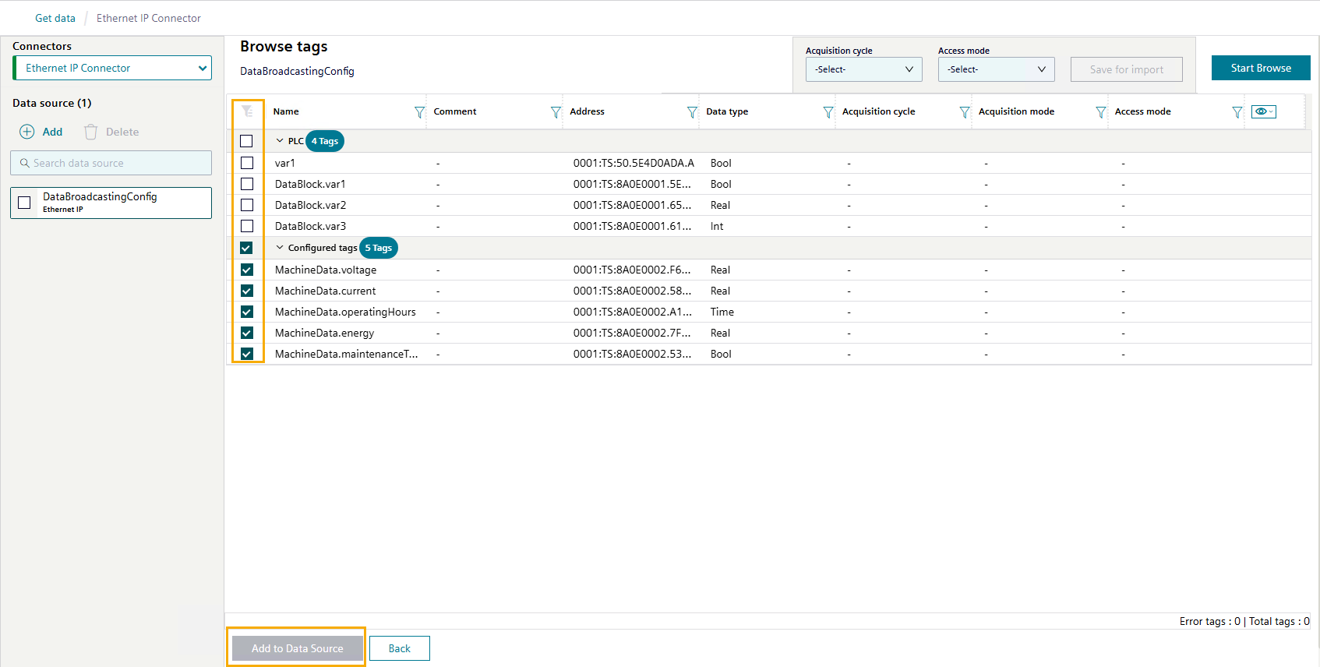Uncheck the MachineData.energy checkbox
This screenshot has height=667, width=1320.
(247, 333)
